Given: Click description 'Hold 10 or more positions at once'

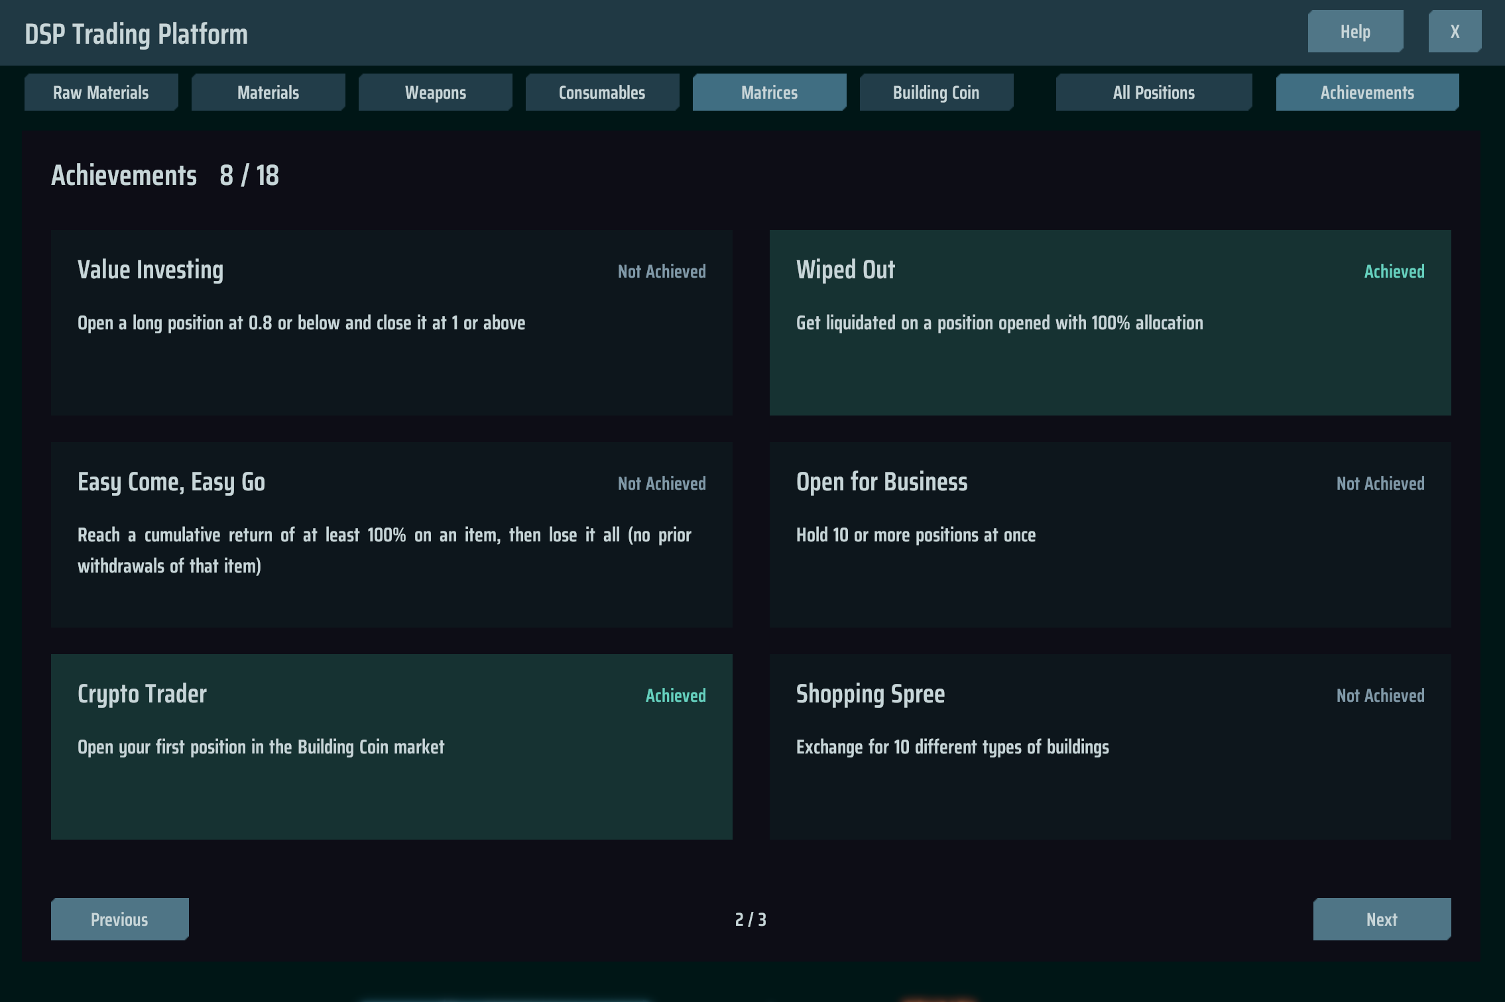Looking at the screenshot, I should pos(916,535).
